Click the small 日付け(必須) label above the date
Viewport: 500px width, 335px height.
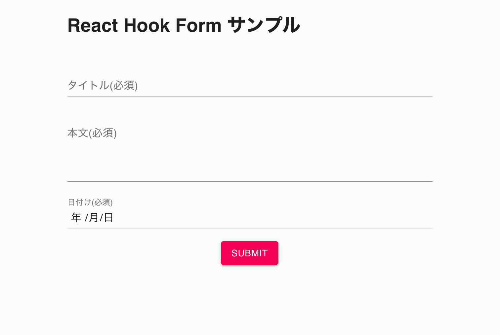tap(90, 202)
